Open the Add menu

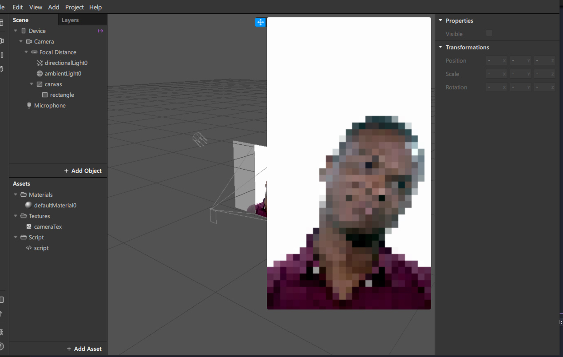coord(54,7)
